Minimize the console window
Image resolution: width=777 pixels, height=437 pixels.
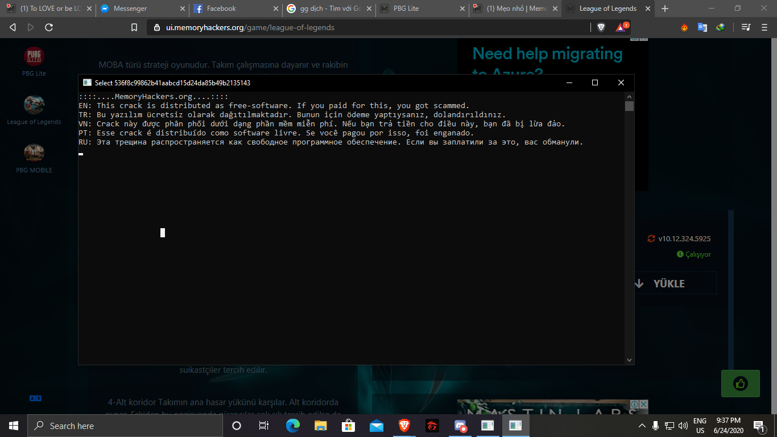(569, 83)
